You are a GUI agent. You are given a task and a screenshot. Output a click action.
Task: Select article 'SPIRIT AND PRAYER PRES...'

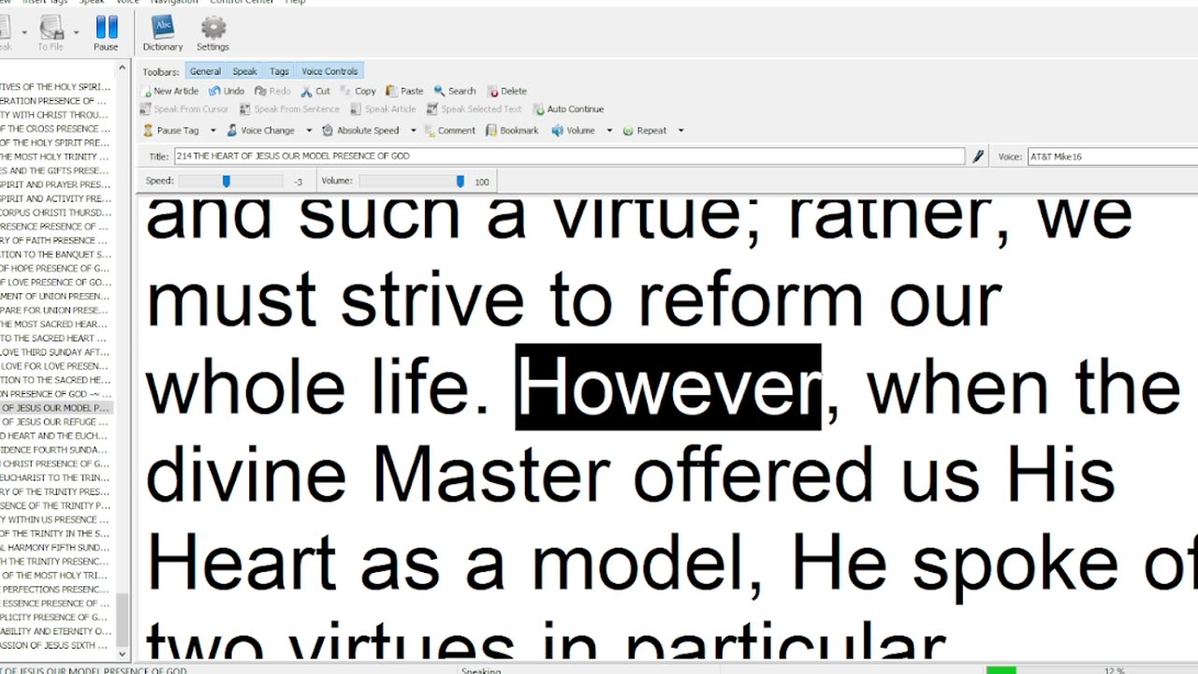click(56, 184)
